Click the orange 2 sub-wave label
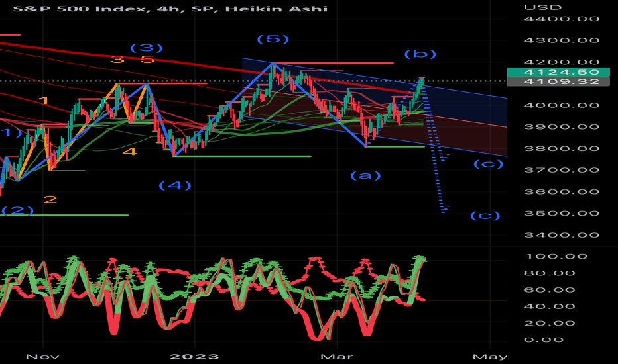618x364 pixels. [50, 199]
